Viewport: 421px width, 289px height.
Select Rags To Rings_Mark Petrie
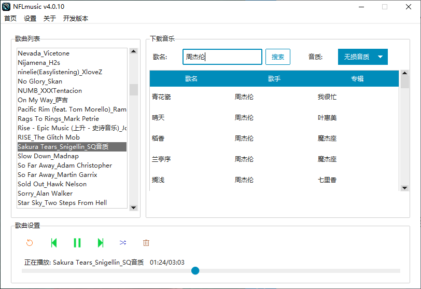click(x=72, y=118)
